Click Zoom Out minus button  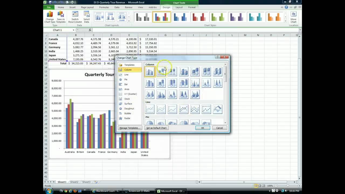tap(276, 186)
